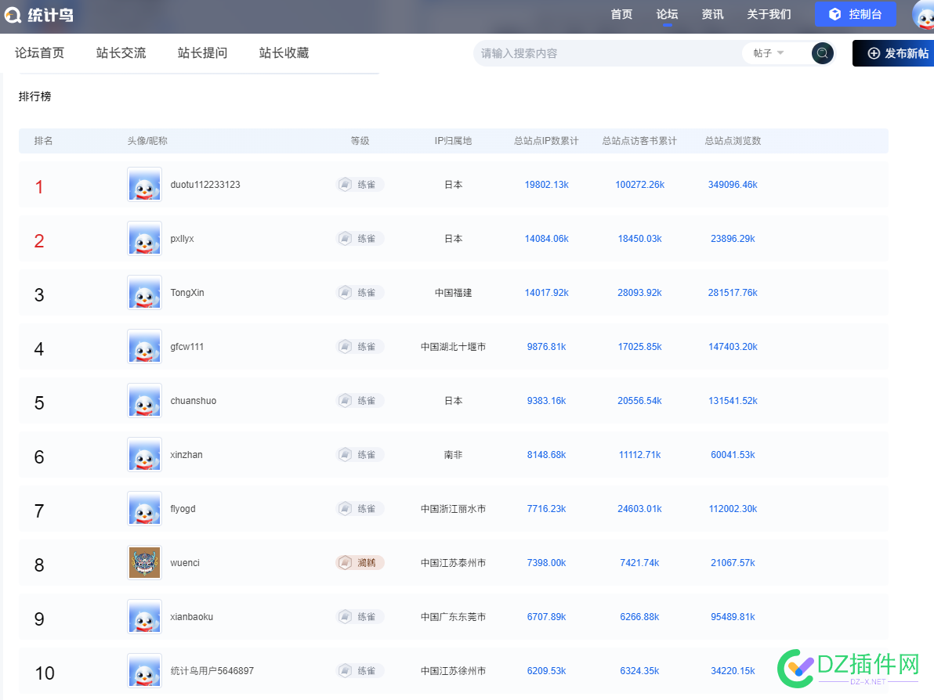
Task: Click page views 21067.57k
Action: [x=733, y=562]
